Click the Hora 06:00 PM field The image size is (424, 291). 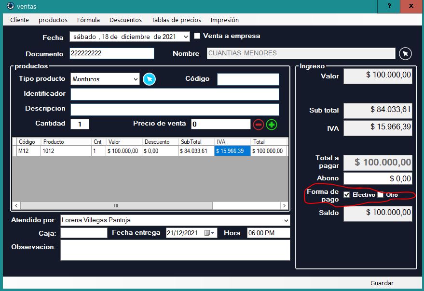tap(268, 233)
